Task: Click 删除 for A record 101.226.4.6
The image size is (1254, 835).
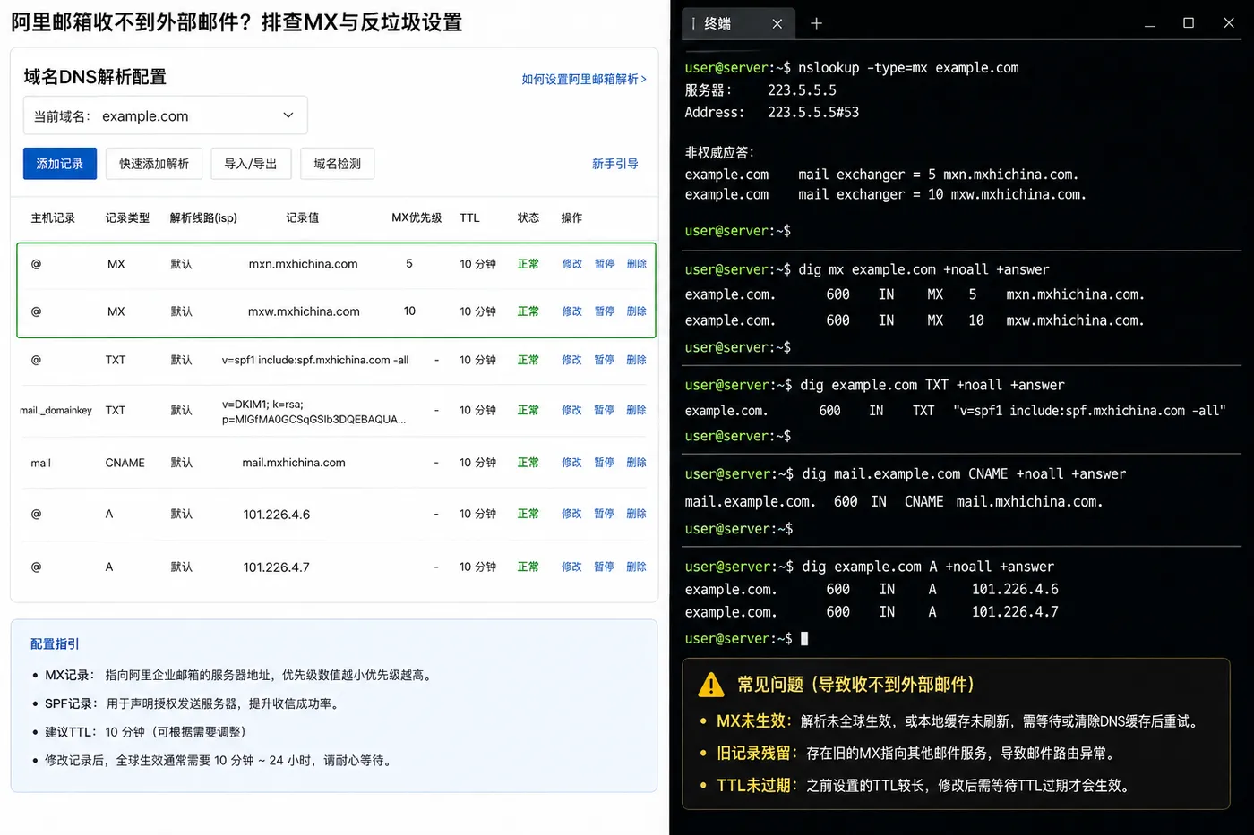Action: coord(637,514)
